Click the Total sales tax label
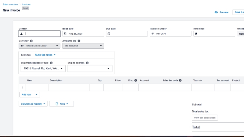The image size is (244, 137). [200, 112]
